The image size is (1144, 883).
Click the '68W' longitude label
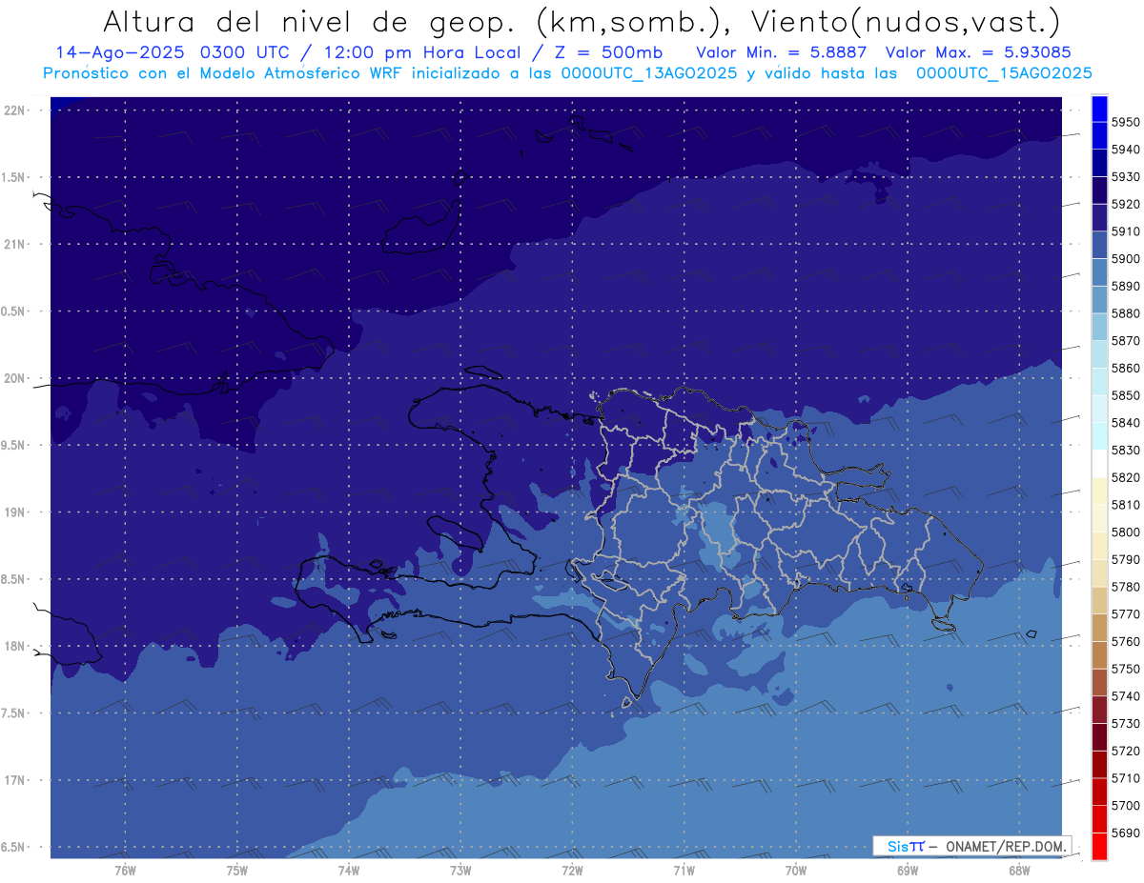(x=1019, y=871)
